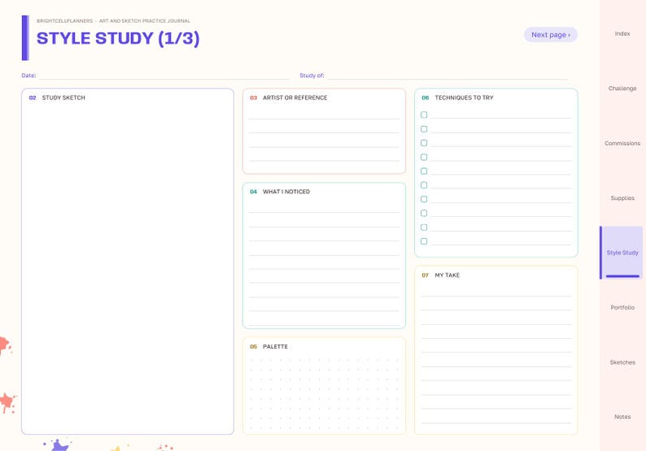Image resolution: width=646 pixels, height=451 pixels.
Task: Click the 'BRIGHTCELLPLANNERS' header text
Action: click(65, 20)
